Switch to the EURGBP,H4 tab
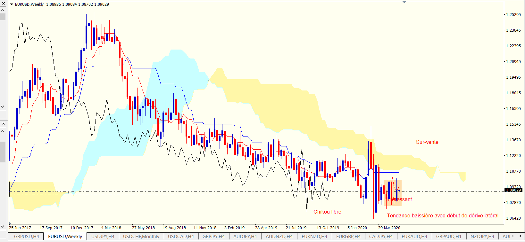The width and height of the screenshot is (525, 242). click(x=348, y=237)
